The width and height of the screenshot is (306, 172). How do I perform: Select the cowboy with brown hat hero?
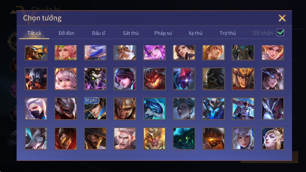95,139
